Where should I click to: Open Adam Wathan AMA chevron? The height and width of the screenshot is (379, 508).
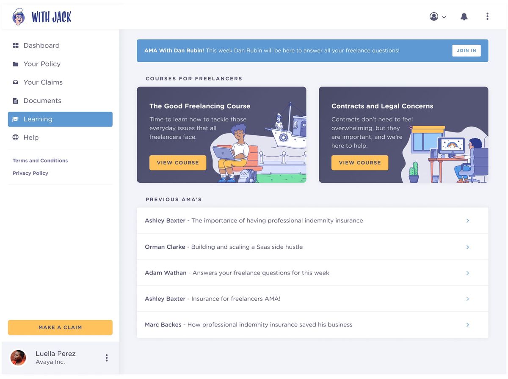468,273
